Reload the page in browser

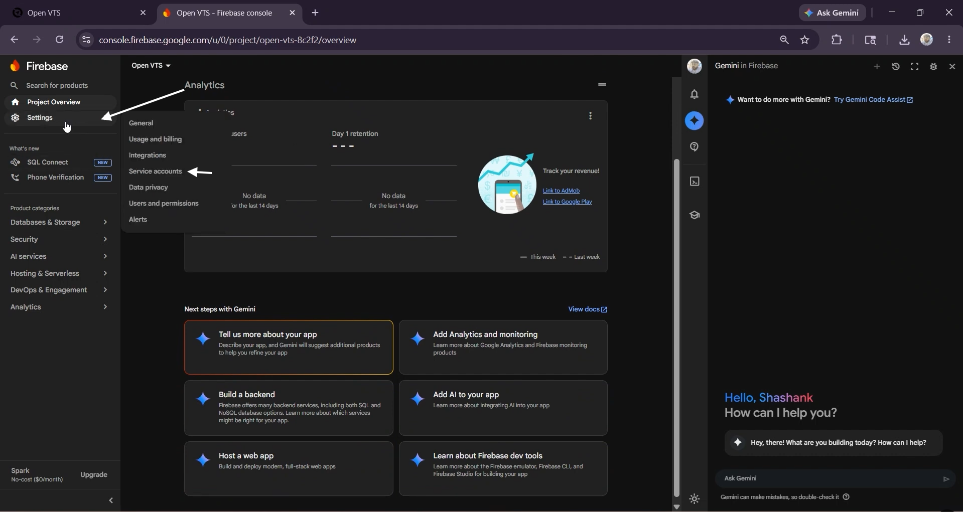point(59,40)
